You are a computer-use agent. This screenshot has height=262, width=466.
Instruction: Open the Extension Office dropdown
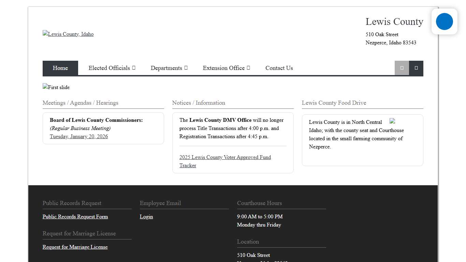click(226, 68)
